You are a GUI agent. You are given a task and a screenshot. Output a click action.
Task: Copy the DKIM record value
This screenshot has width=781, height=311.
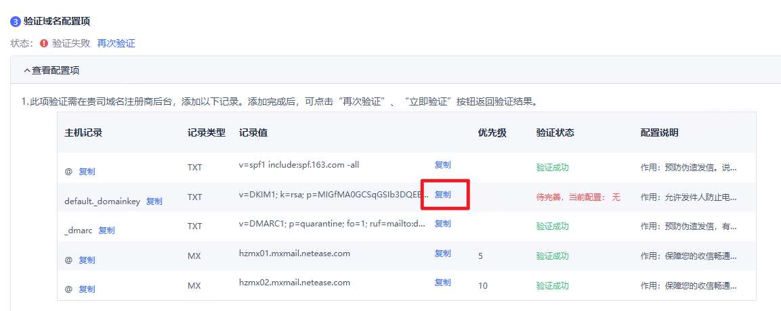click(443, 195)
